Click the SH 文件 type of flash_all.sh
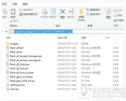The width and height of the screenshot is (126, 101). [x=86, y=52]
